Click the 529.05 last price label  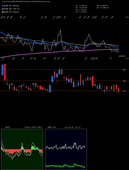pyautogui.click(x=122, y=56)
